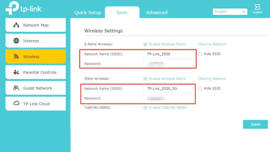Click the Logout icon
Image resolution: width=270 pixels, height=152 pixels.
point(257,7)
